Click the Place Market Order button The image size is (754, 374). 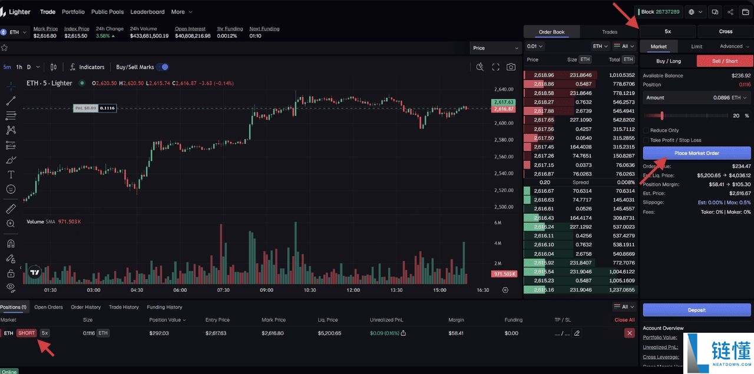697,153
